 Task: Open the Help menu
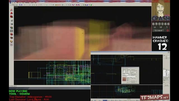36,3
